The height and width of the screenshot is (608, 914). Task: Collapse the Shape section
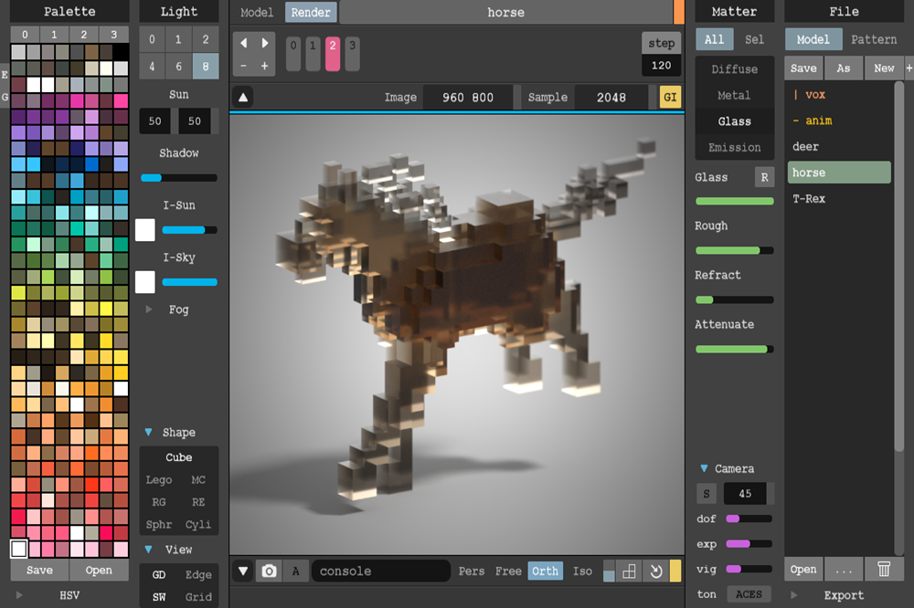tap(148, 432)
